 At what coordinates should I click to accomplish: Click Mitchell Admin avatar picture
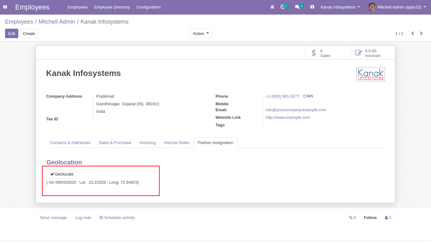coord(372,7)
